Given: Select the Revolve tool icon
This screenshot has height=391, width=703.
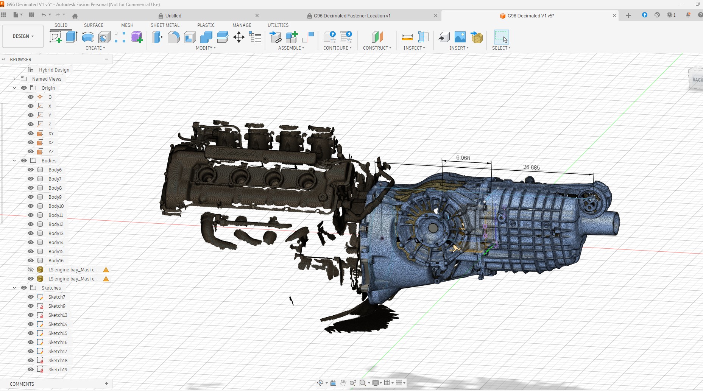Looking at the screenshot, I should [88, 37].
